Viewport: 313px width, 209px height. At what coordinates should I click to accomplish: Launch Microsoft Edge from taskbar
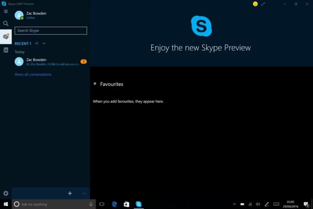[114, 204]
